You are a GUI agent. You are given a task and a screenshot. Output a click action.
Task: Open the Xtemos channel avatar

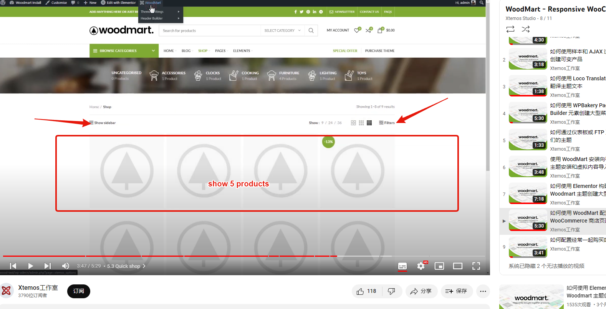[x=6, y=291]
